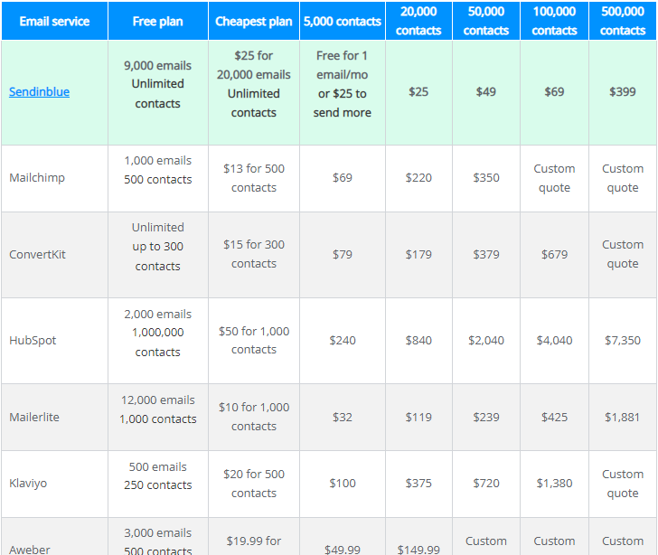Click Sendinblue's $49 price cell
This screenshot has width=658, height=555.
(x=486, y=92)
